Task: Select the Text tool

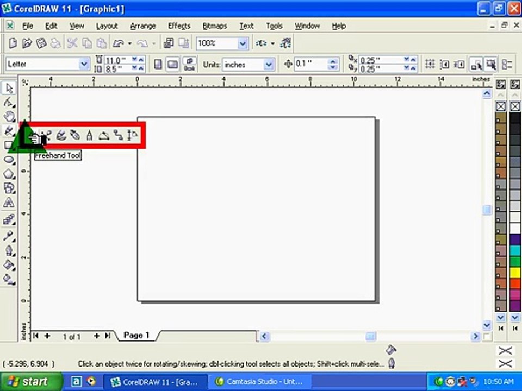Action: click(9, 202)
